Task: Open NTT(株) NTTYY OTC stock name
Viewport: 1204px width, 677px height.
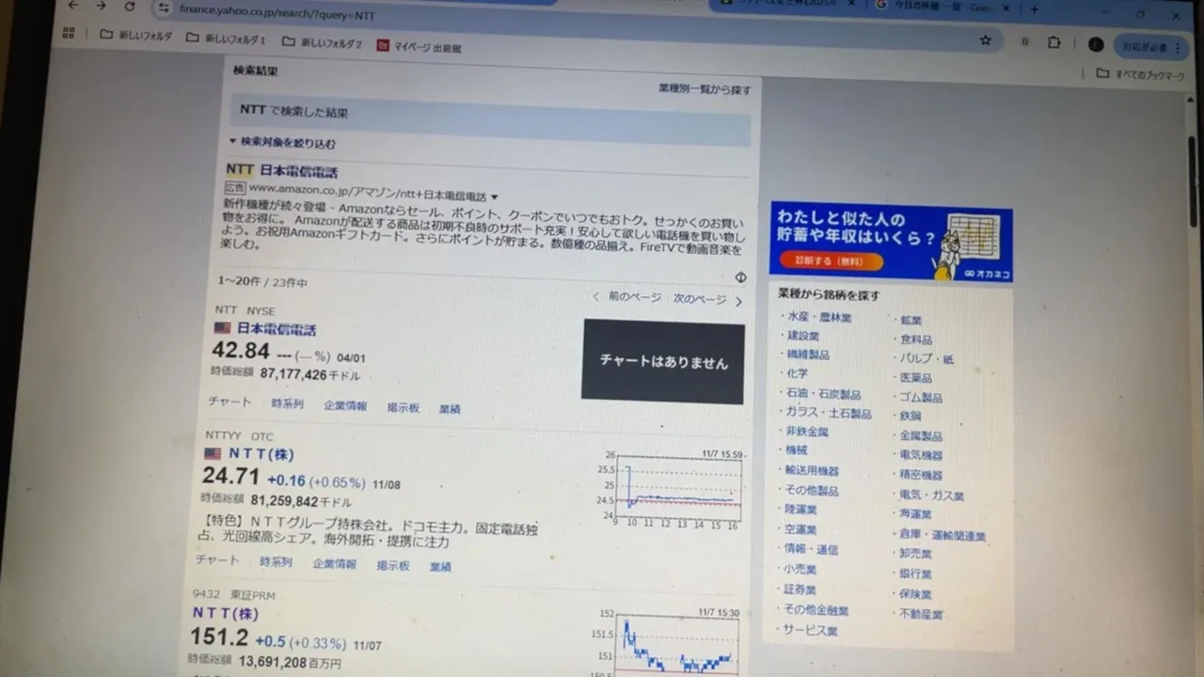Action: tap(261, 454)
